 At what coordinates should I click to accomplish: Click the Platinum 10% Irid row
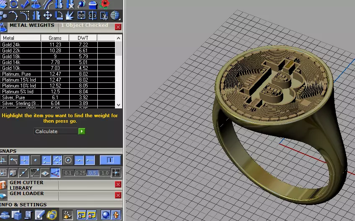click(58, 86)
